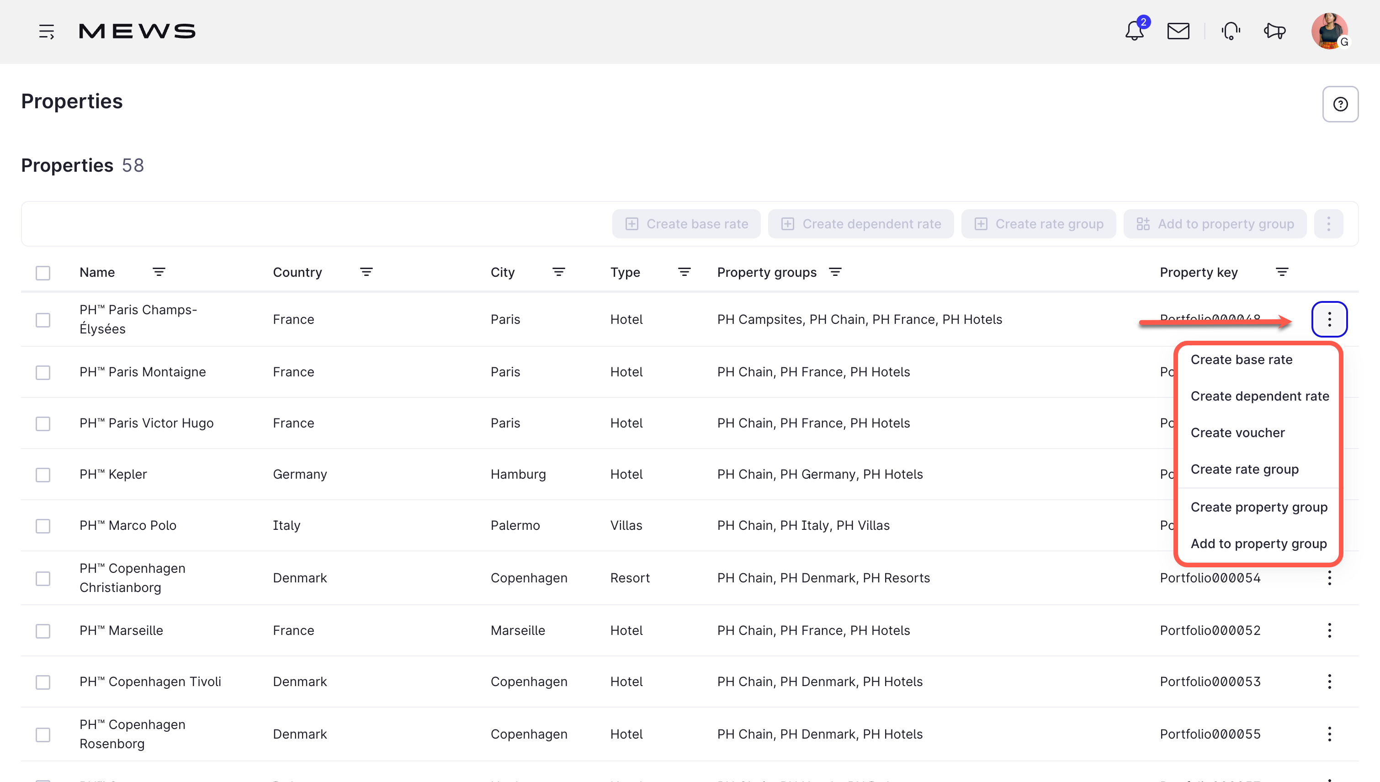The height and width of the screenshot is (782, 1380).
Task: Click the Create base rate toolbar button
Action: [x=686, y=224]
